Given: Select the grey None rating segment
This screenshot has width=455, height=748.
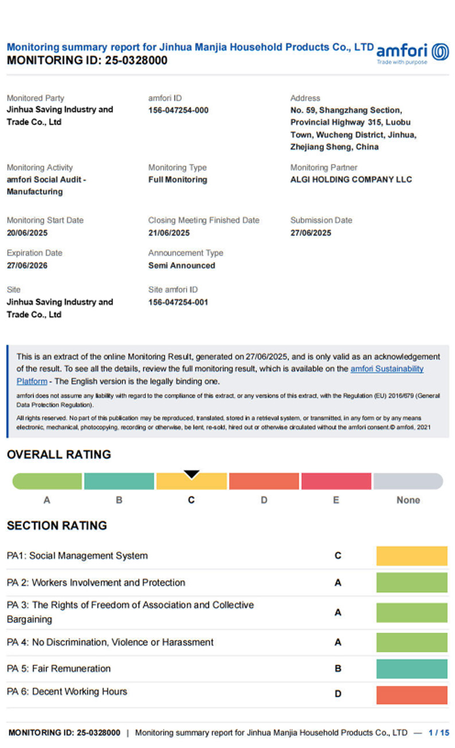Looking at the screenshot, I should click(408, 481).
